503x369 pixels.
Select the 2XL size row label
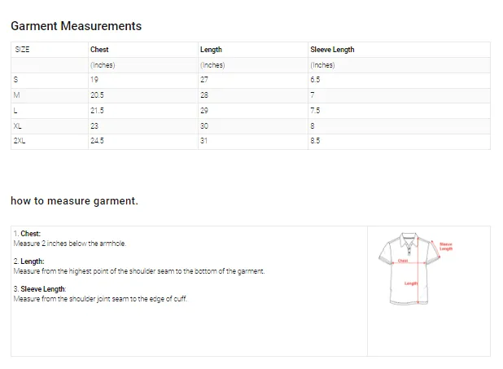tap(20, 141)
